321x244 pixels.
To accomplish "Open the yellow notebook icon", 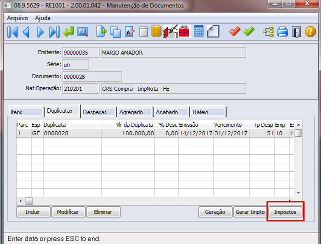I will (156, 32).
